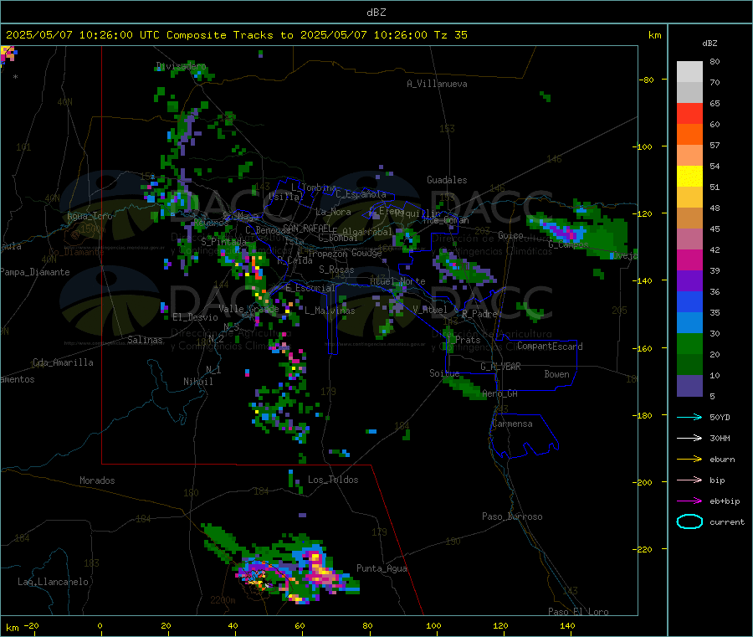Viewport: 753px width, 637px height.
Task: Click the Paso_El_Loro location label
Action: point(579,612)
